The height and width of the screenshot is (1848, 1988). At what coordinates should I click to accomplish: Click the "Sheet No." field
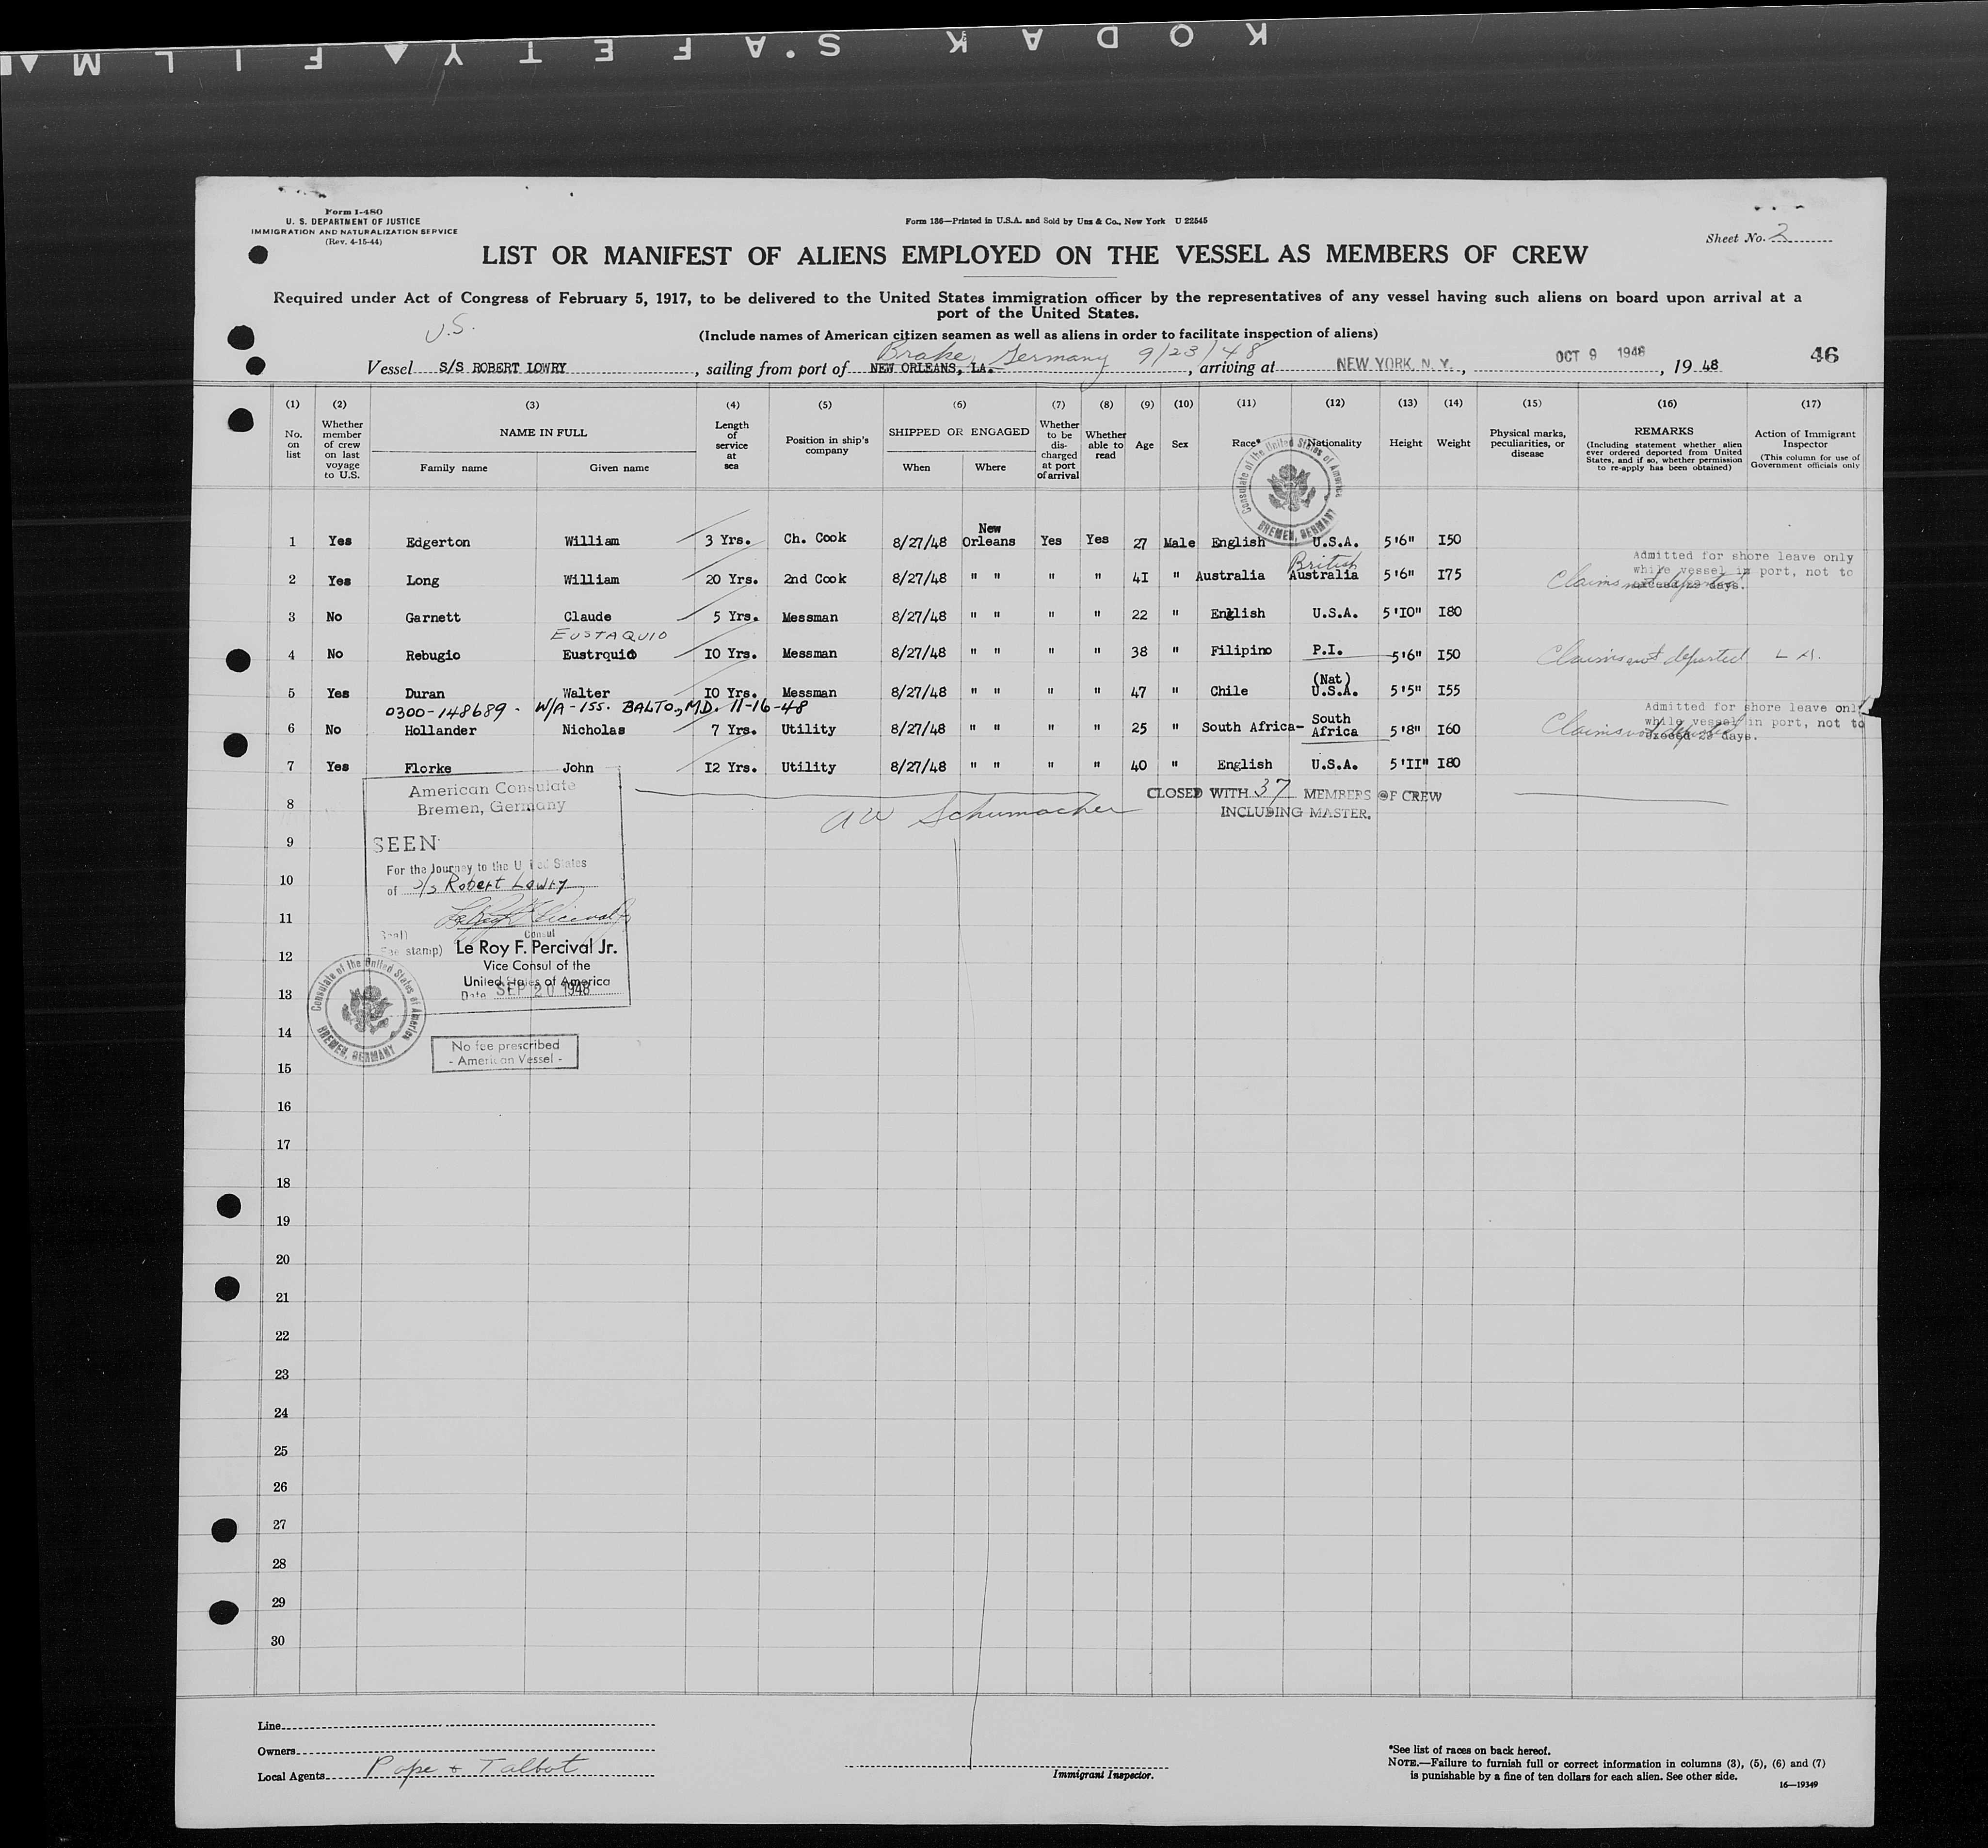coord(1769,236)
